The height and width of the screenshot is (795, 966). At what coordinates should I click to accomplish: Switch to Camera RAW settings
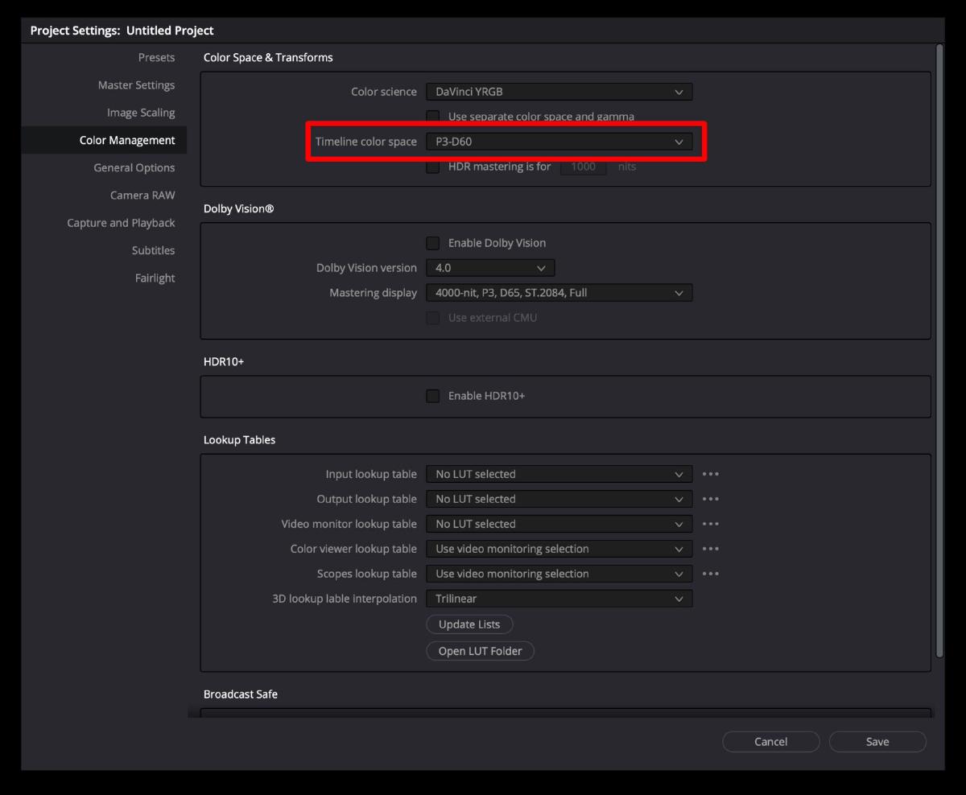point(142,195)
